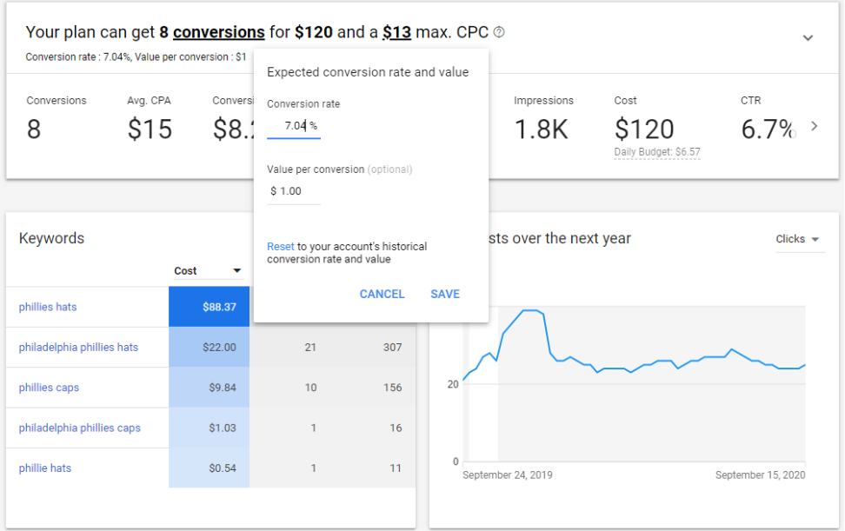Show more metrics with right arrow

tap(814, 126)
